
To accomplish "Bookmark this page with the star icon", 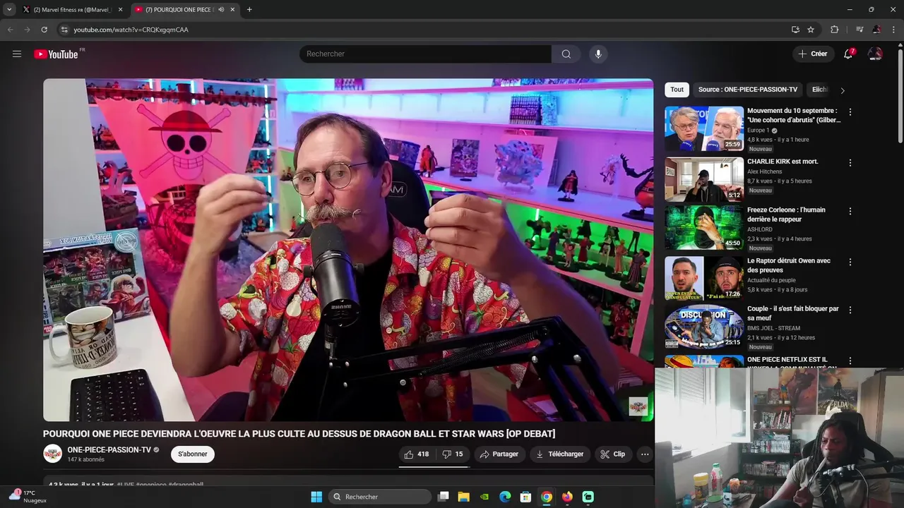I will 811,30.
